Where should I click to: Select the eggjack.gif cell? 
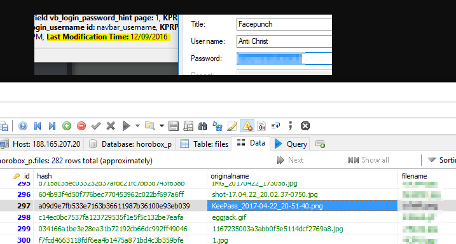(x=303, y=217)
